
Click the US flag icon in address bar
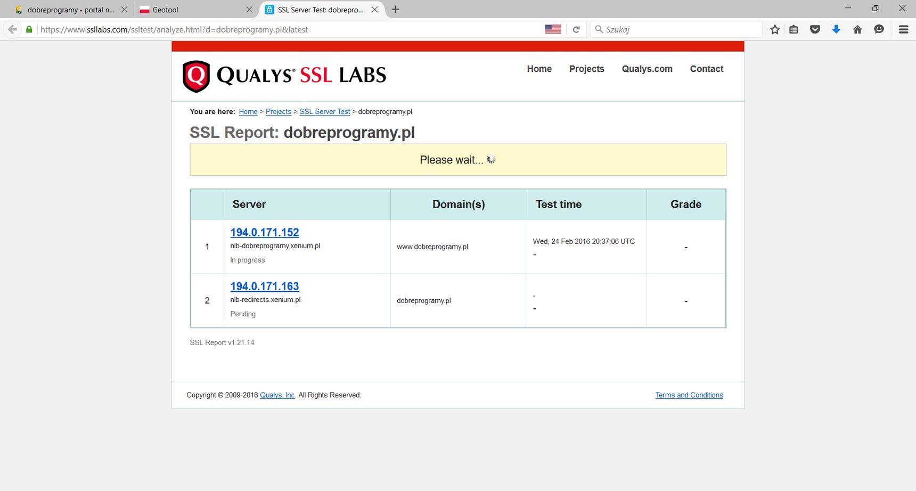point(553,29)
